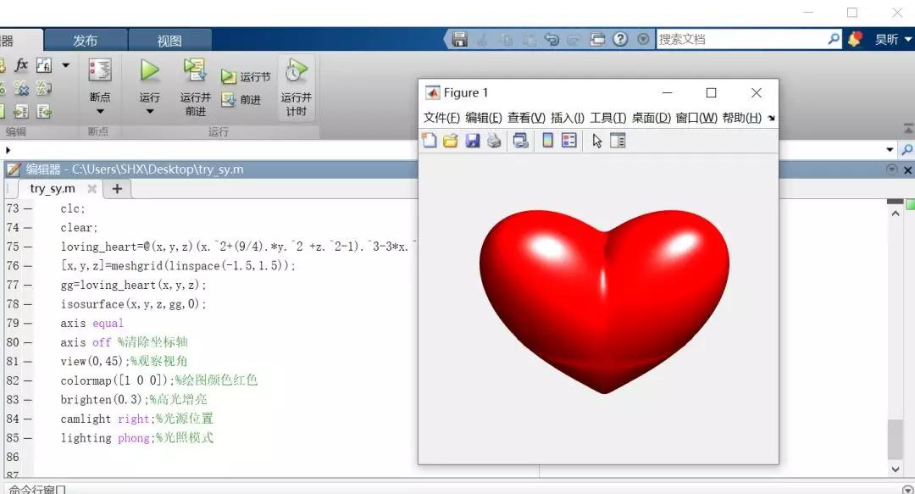Click the + to open a new editor tab
The width and height of the screenshot is (915, 494).
point(116,188)
